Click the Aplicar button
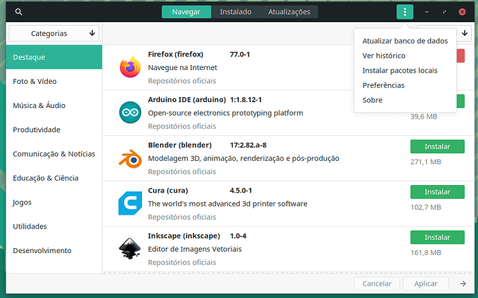This screenshot has height=298, width=478. (425, 283)
